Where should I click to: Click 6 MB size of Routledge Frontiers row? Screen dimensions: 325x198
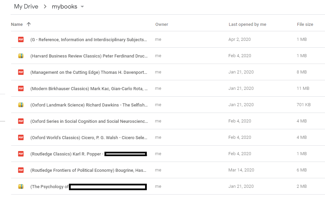pos(301,170)
